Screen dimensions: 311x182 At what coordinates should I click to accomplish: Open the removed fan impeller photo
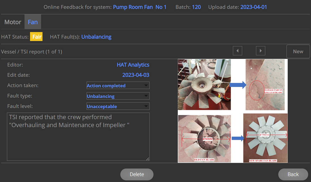[204, 84]
